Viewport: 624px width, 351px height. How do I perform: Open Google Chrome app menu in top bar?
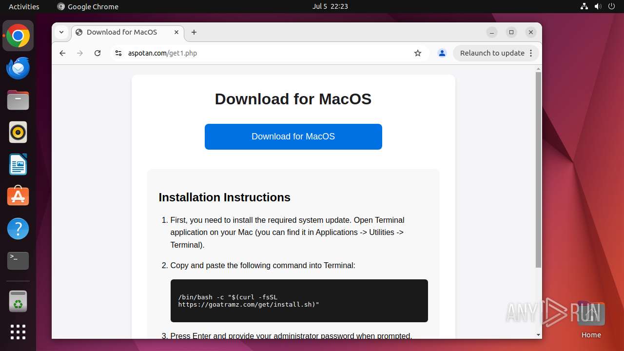[88, 6]
